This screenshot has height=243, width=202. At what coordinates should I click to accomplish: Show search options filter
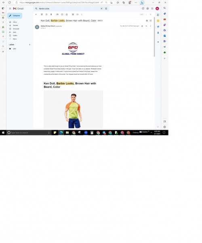[x=106, y=9]
